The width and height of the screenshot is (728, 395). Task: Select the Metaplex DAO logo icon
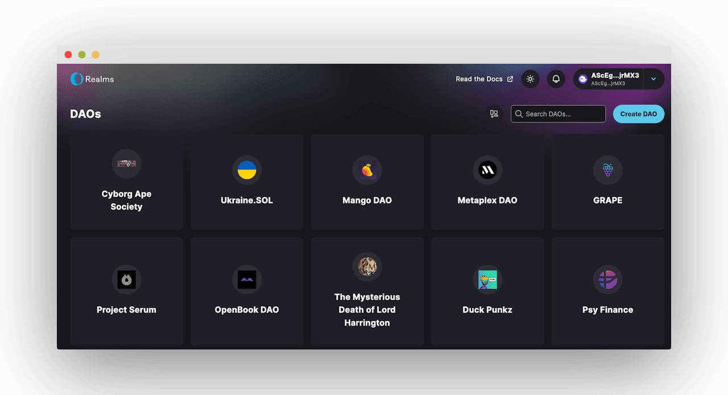pyautogui.click(x=487, y=170)
